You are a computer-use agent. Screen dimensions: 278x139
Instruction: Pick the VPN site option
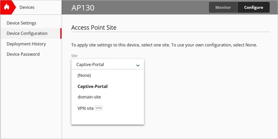(85, 108)
